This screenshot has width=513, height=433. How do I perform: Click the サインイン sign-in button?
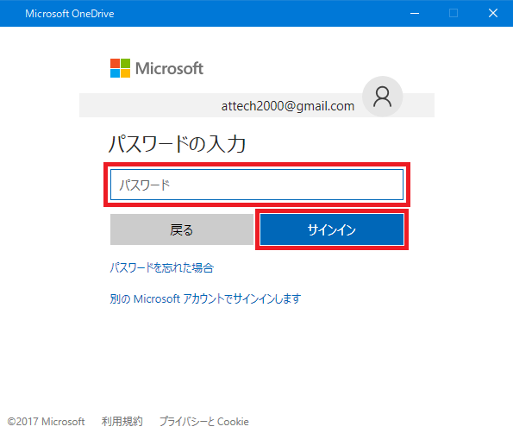click(x=332, y=229)
